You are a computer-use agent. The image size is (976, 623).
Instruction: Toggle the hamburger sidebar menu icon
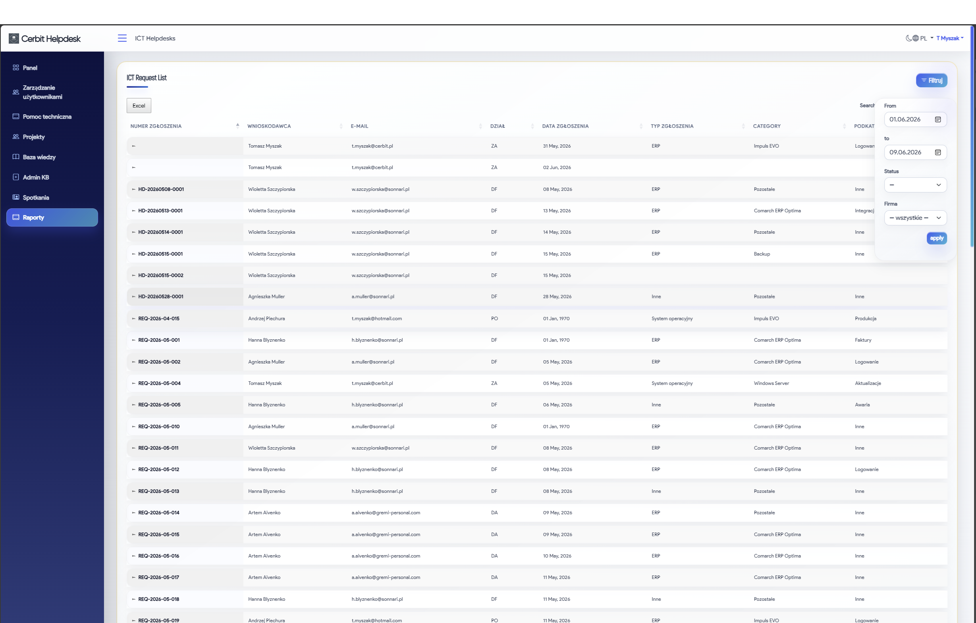coord(122,38)
